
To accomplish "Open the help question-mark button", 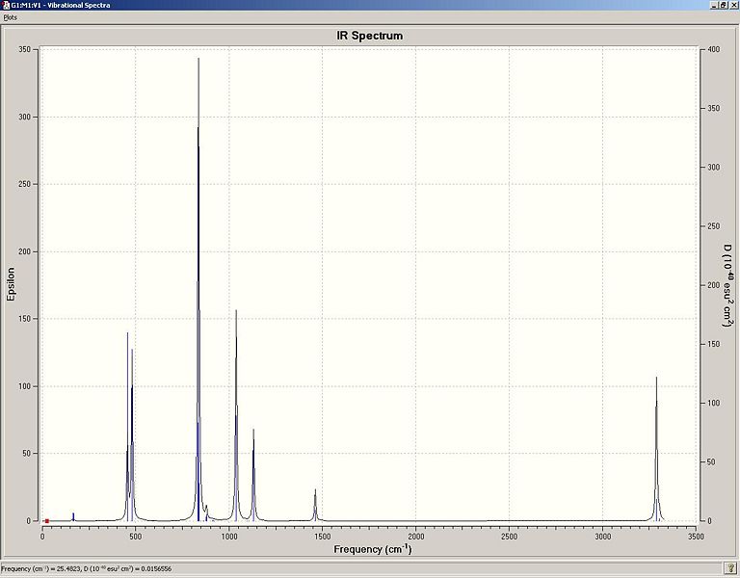I will 729,568.
